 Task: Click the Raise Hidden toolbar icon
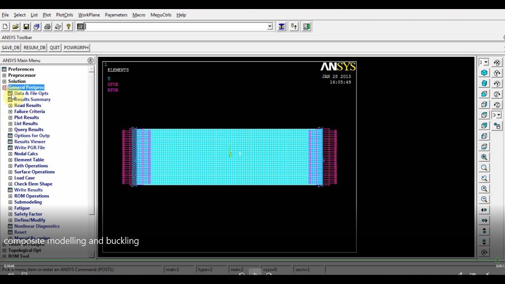pyautogui.click(x=281, y=27)
